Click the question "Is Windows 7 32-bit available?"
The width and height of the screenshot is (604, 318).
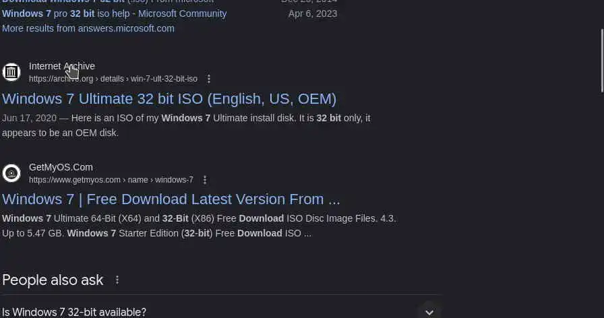tap(74, 312)
